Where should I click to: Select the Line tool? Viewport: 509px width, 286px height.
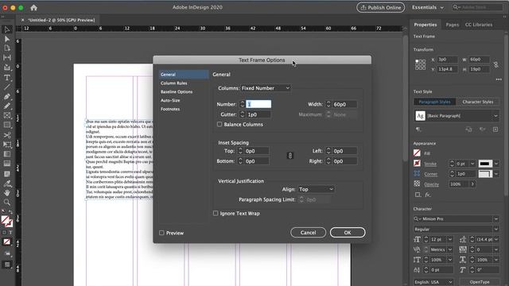(7, 87)
